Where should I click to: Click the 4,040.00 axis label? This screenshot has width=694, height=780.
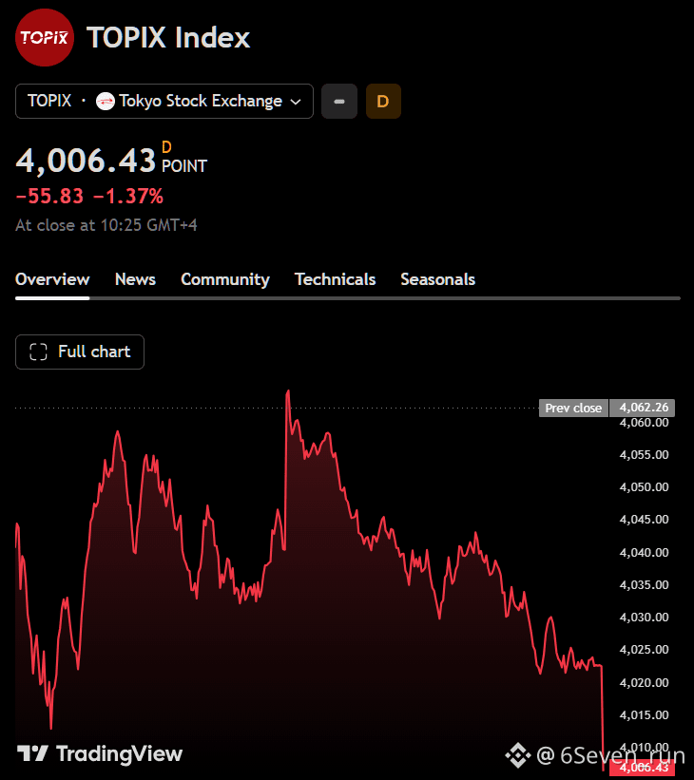[644, 552]
